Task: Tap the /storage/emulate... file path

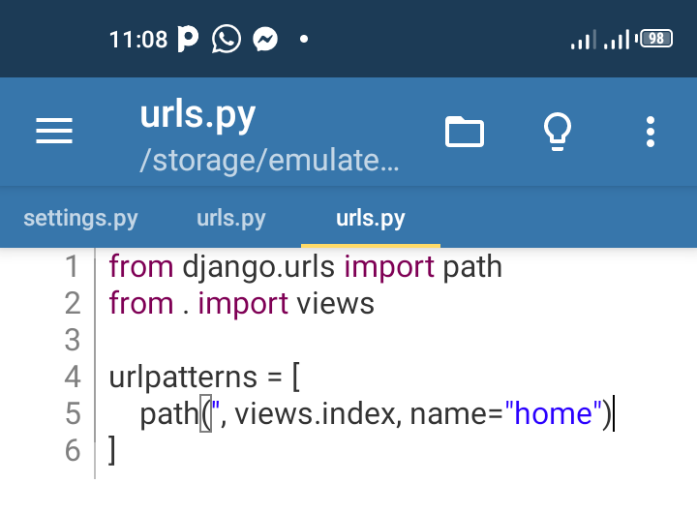Action: [269, 160]
